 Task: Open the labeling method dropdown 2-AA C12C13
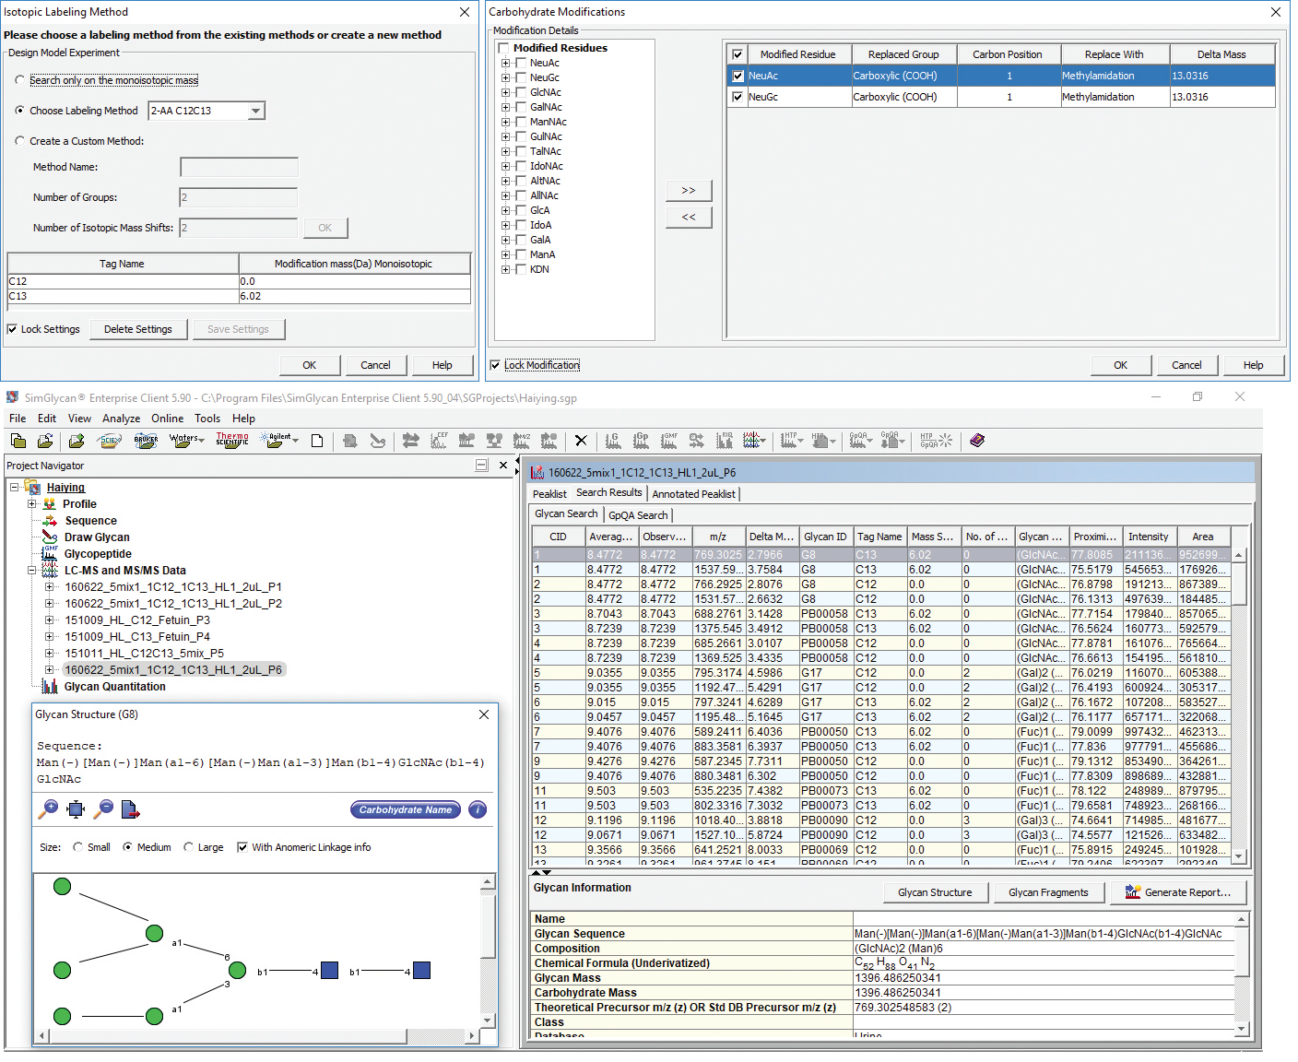256,111
